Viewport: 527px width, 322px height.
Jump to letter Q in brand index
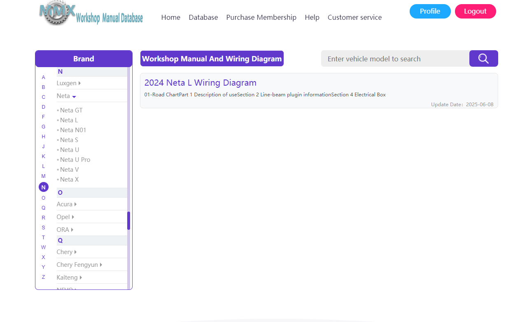click(x=44, y=208)
